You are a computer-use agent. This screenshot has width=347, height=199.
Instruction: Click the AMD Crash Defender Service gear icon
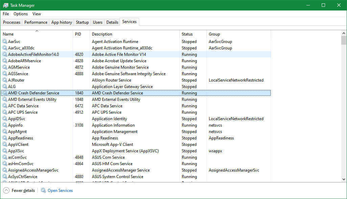pyautogui.click(x=4, y=93)
